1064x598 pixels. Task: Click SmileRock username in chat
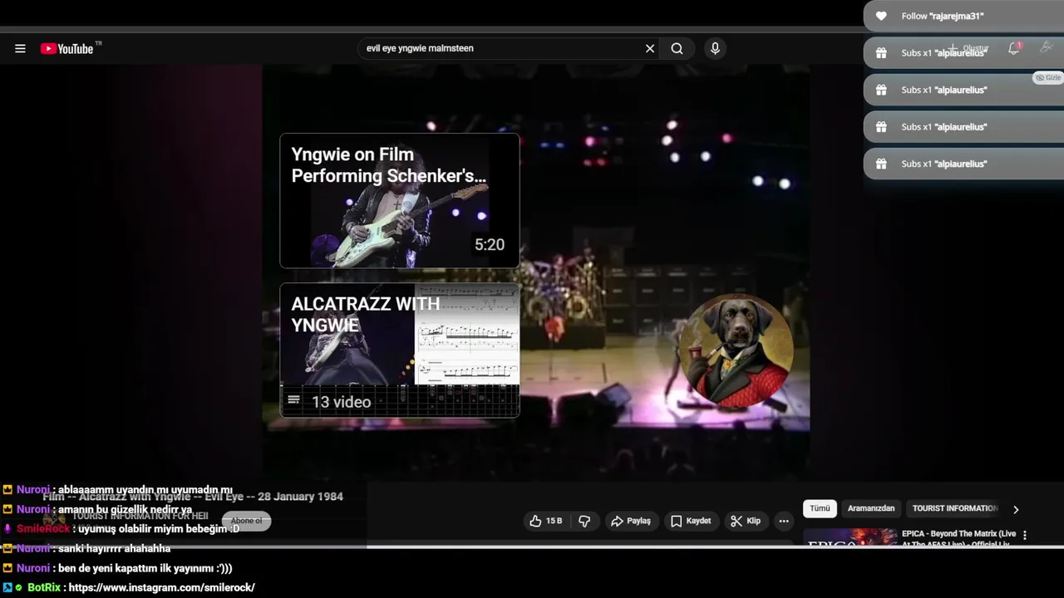coord(43,528)
